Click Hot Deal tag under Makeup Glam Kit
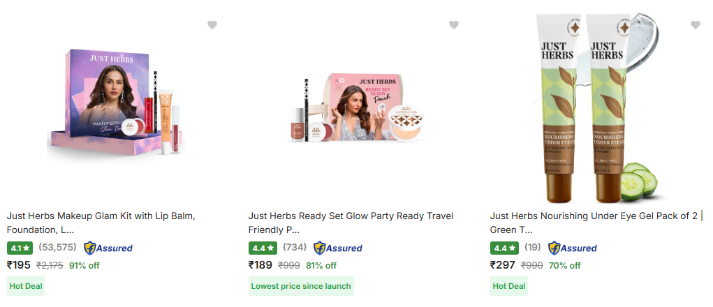713x307 pixels. (x=26, y=286)
